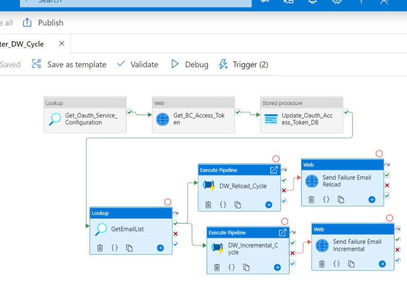Click the success connector of GetEmailList

[176, 223]
